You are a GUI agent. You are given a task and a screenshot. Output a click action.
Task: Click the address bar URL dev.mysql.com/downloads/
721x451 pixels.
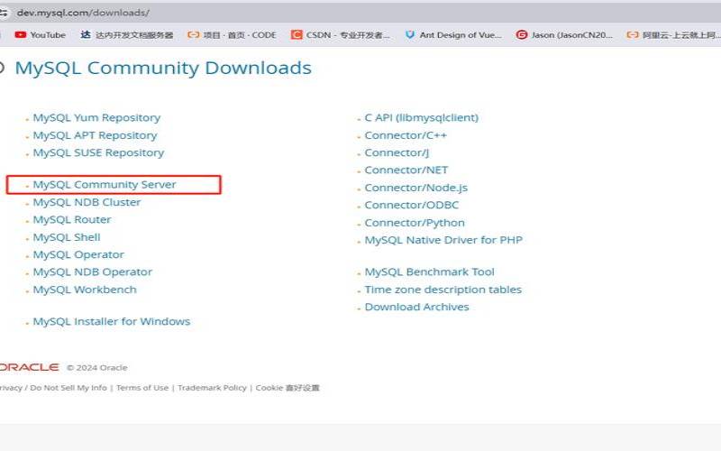coord(83,13)
